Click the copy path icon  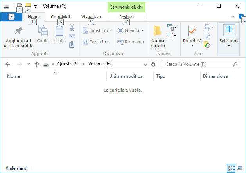[x=72, y=36]
